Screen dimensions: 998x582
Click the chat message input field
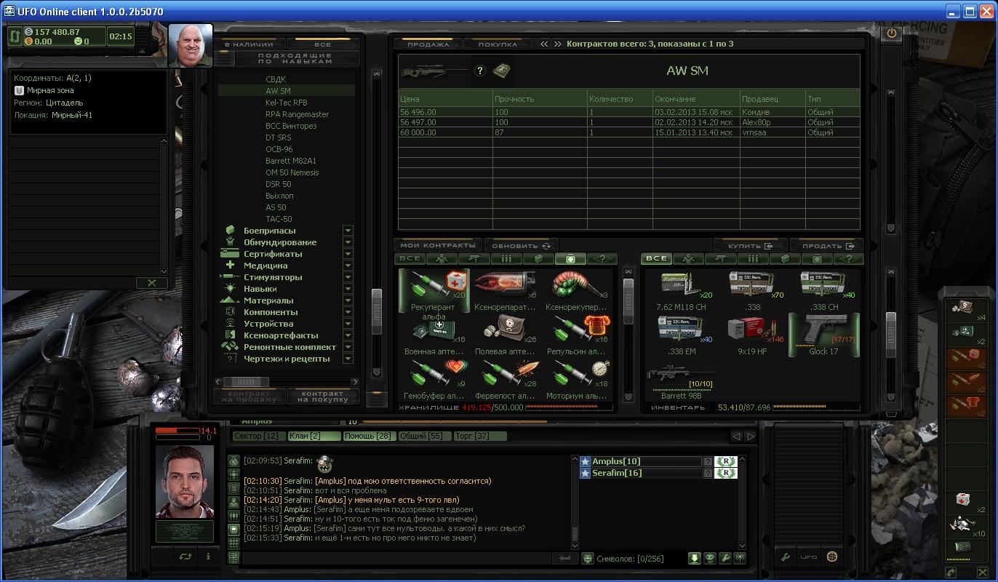(x=396, y=558)
